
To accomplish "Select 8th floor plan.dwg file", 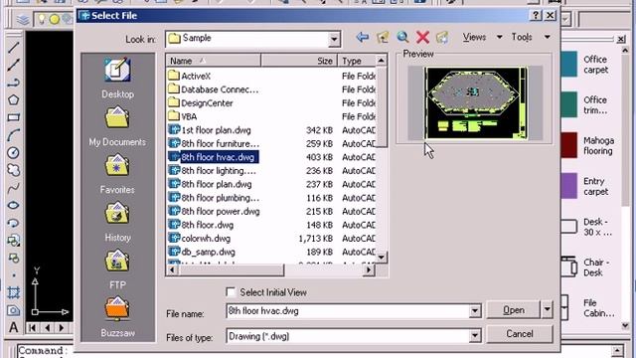I will [210, 184].
